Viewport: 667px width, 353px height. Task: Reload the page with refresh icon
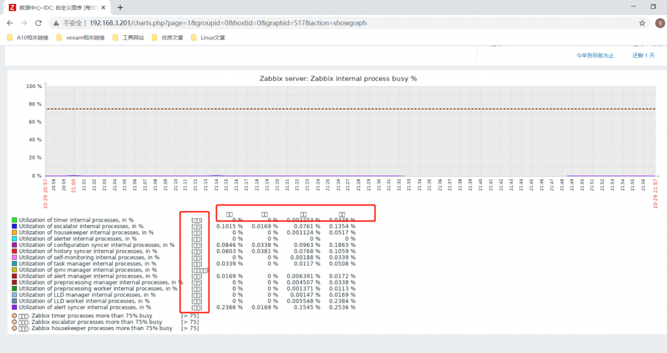(38, 23)
